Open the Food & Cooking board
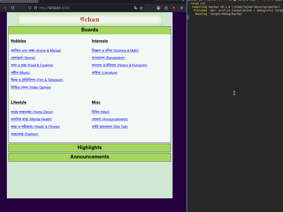Image resolution: width=283 pixels, height=212 pixels. click(32, 65)
